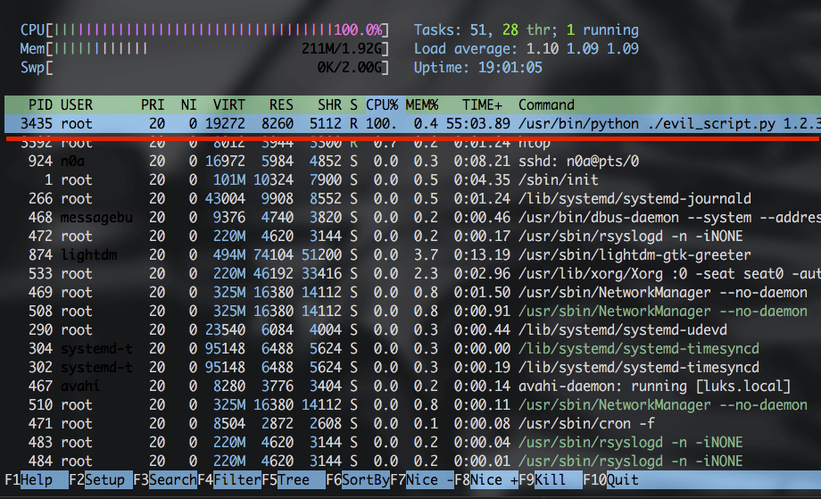Screen dimensions: 821x499
Task: Click the Swp swap meter bar
Action: tap(204, 68)
